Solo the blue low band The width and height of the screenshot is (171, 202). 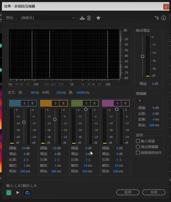[x=25, y=103]
